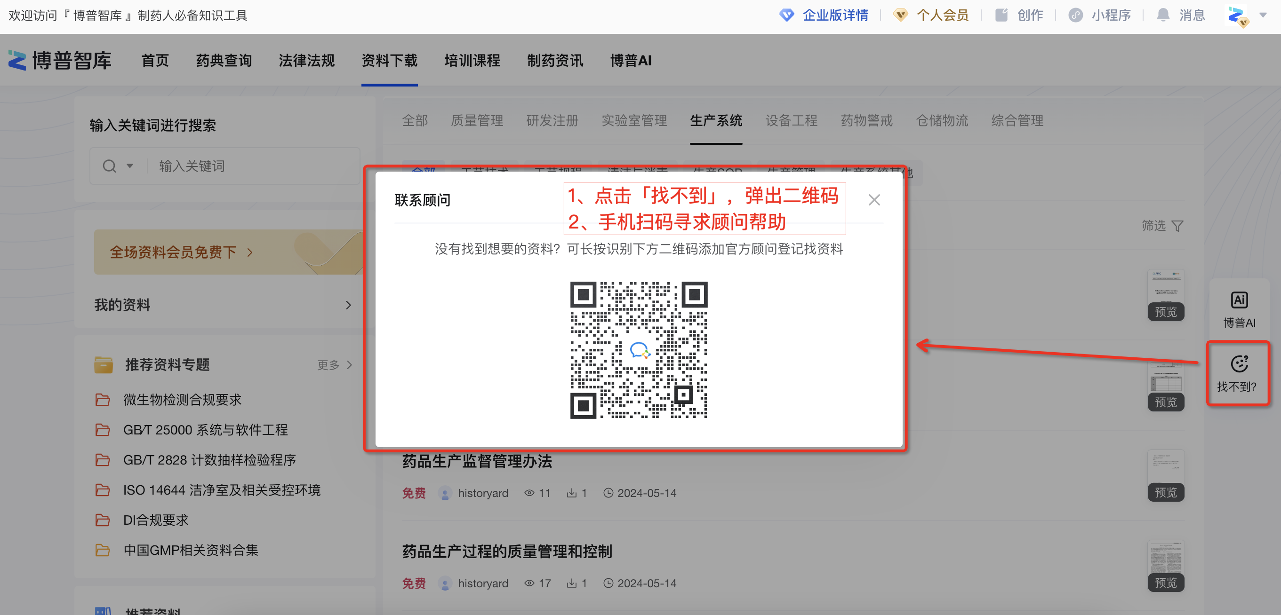
Task: Open 中国GMP相关资料合集 folder
Action: 191,550
